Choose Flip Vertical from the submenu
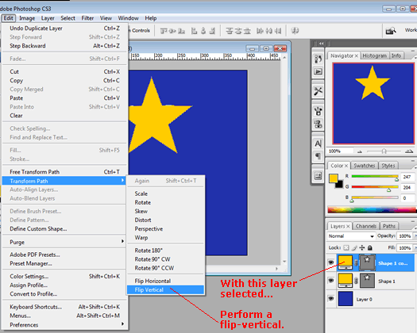The height and width of the screenshot is (333, 417). pyautogui.click(x=165, y=289)
